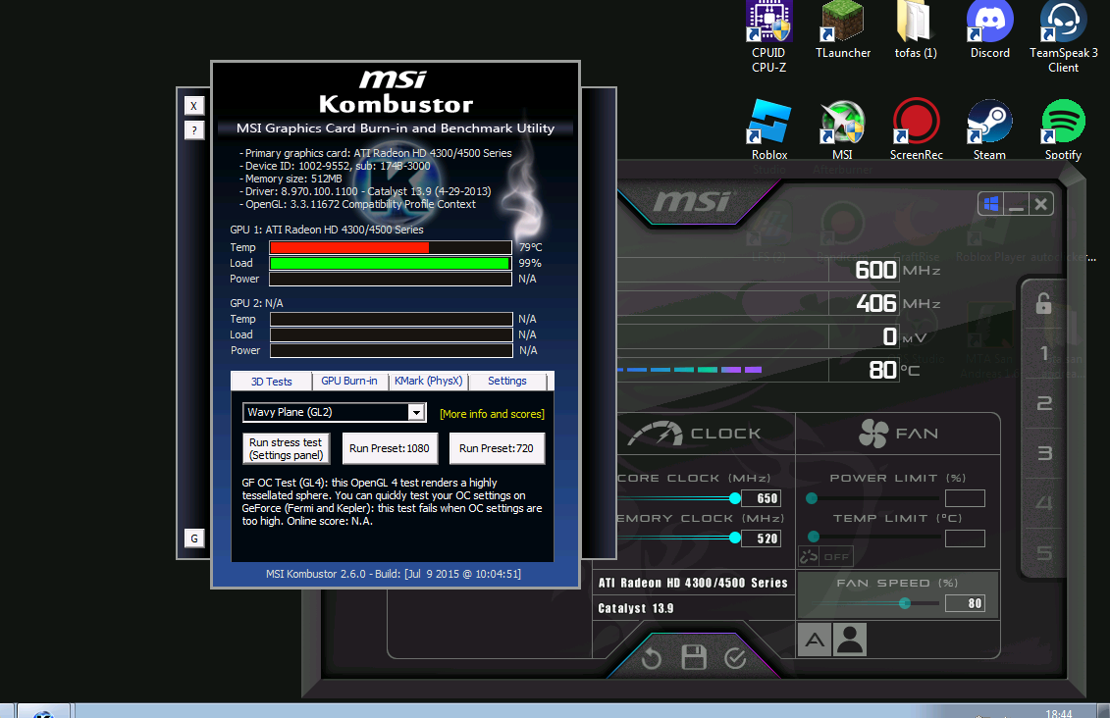The image size is (1110, 718).
Task: Open the TLauncher desktop shortcut
Action: tap(842, 29)
